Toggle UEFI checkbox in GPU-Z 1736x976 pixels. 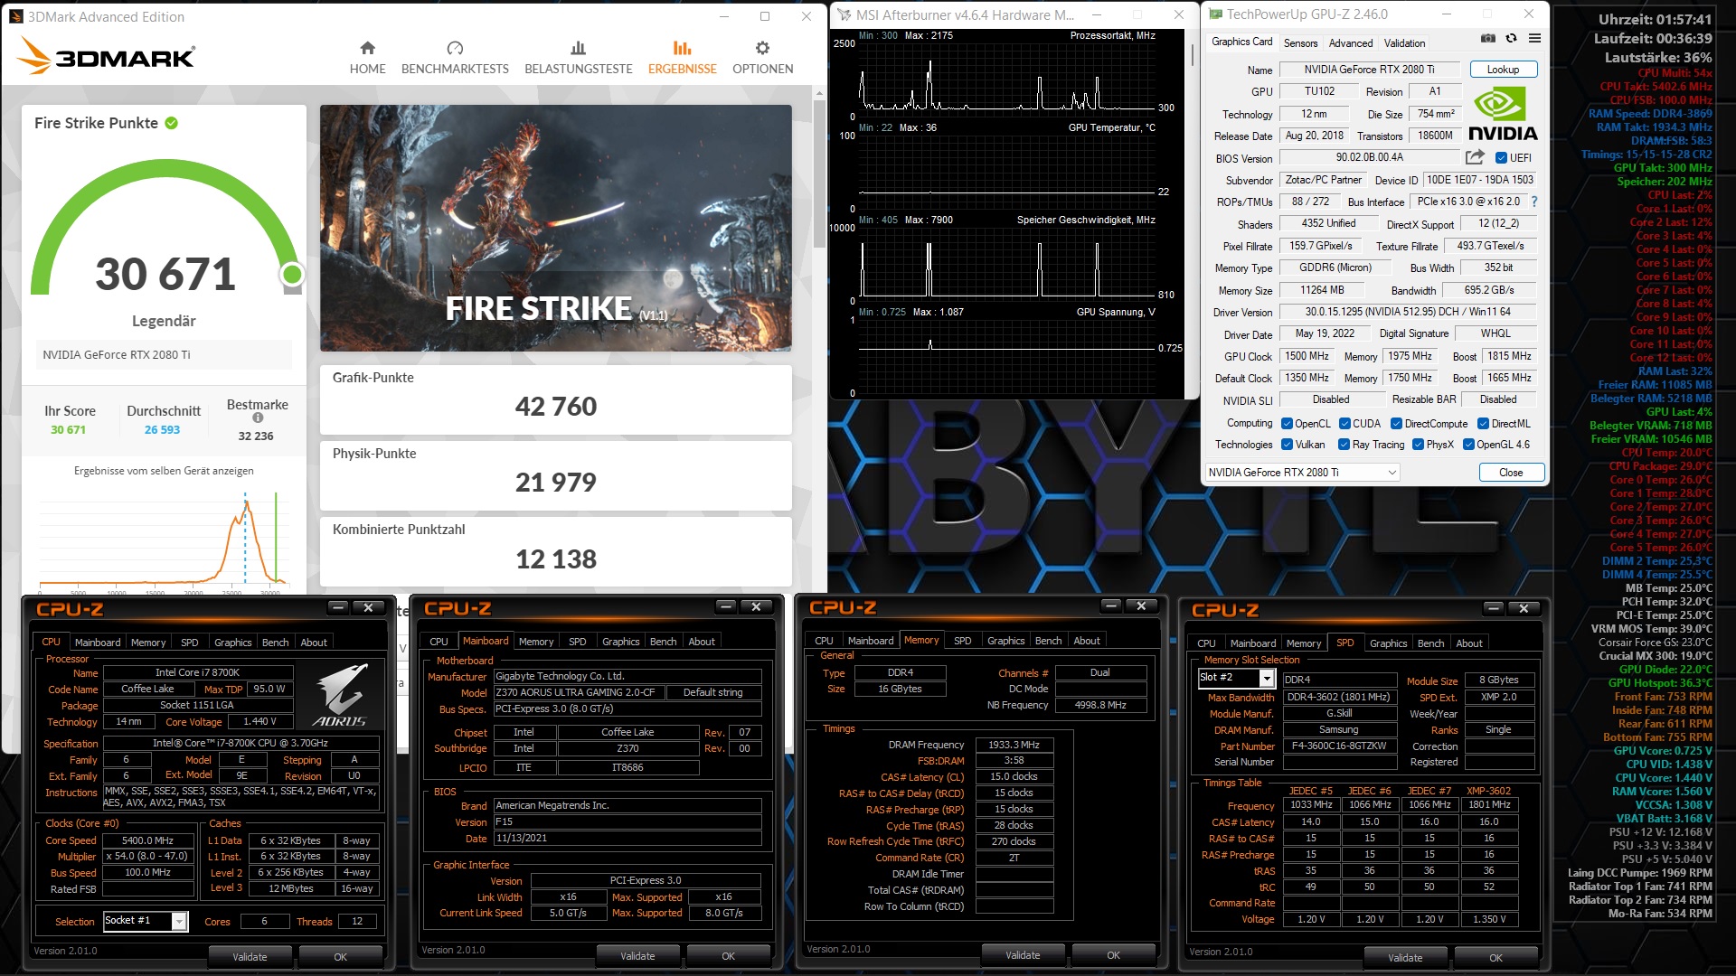tap(1501, 158)
